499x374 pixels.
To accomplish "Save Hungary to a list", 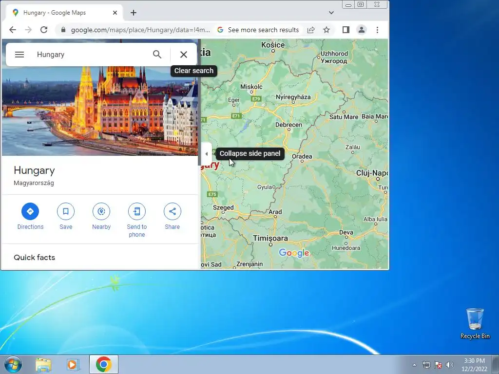I will (x=66, y=217).
